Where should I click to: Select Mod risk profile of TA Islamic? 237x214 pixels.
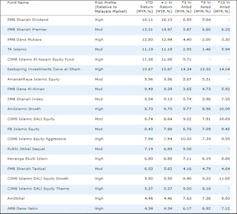coord(98,50)
